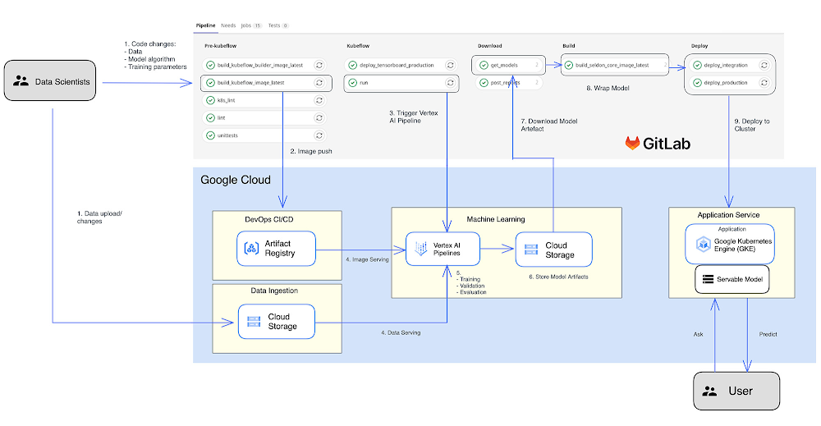Retry the lint job
Image resolution: width=821 pixels, height=426 pixels.
[x=319, y=117]
